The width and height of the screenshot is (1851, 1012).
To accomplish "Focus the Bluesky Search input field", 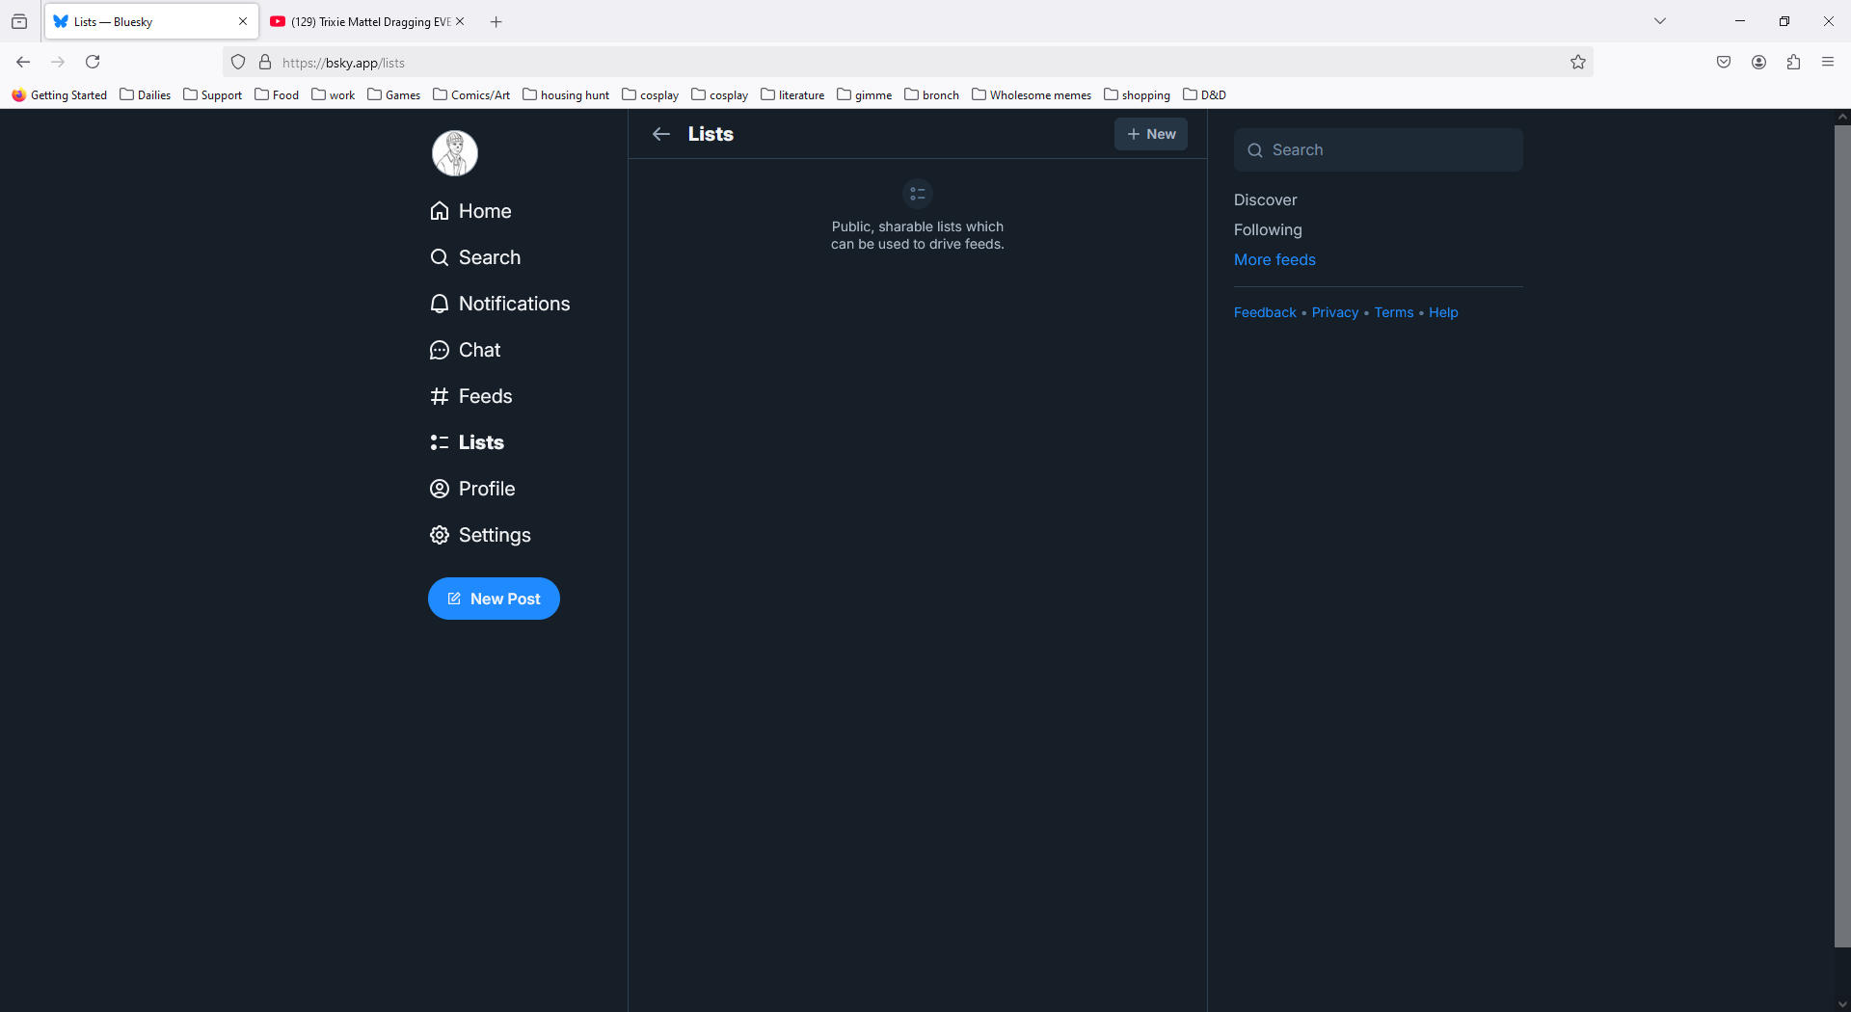I will [1388, 150].
